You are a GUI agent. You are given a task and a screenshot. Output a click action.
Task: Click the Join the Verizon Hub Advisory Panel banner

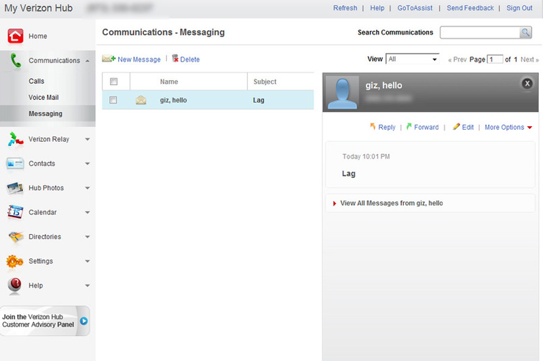[x=45, y=321]
